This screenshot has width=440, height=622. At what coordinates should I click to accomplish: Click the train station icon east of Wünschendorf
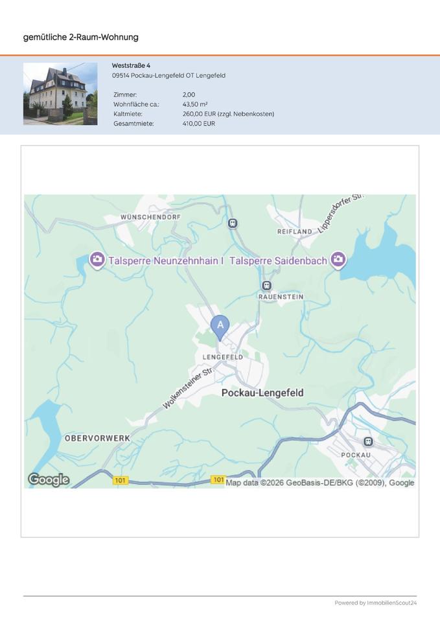[x=233, y=223]
